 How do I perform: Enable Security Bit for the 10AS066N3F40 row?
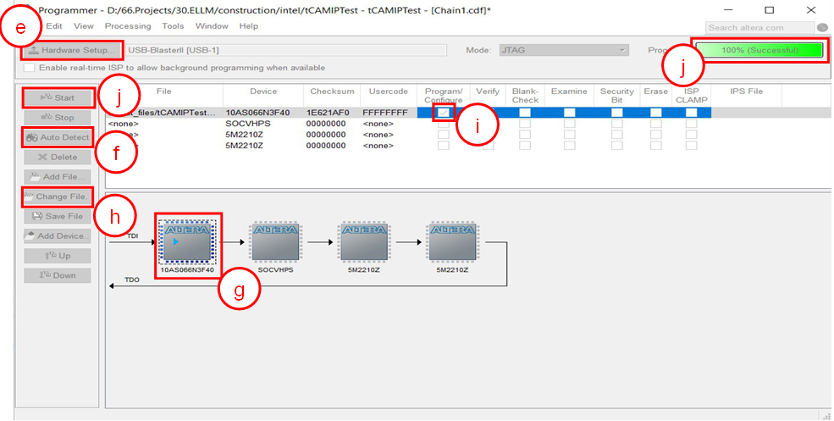617,113
